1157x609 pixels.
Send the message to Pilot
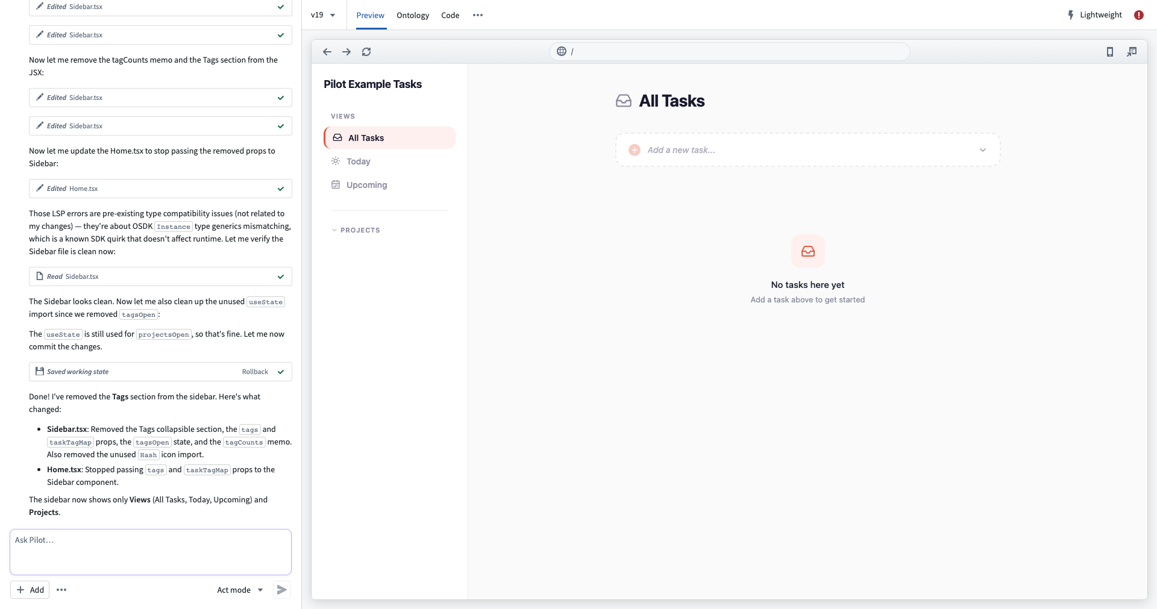[281, 590]
